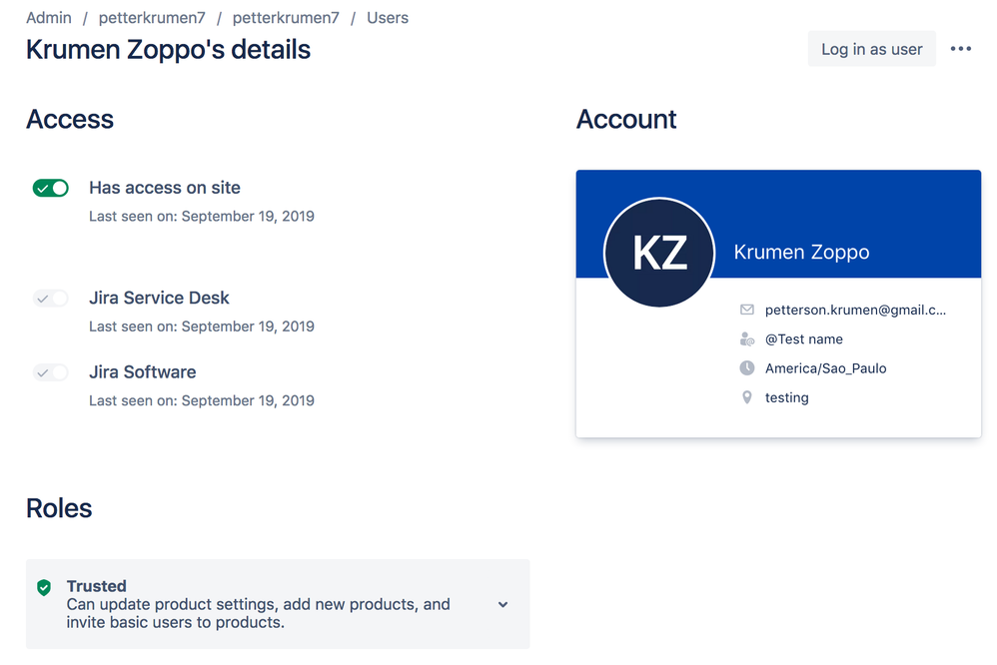Click the green shield badge next to Trusted
Viewport: 997px width, 665px height.
coord(45,586)
